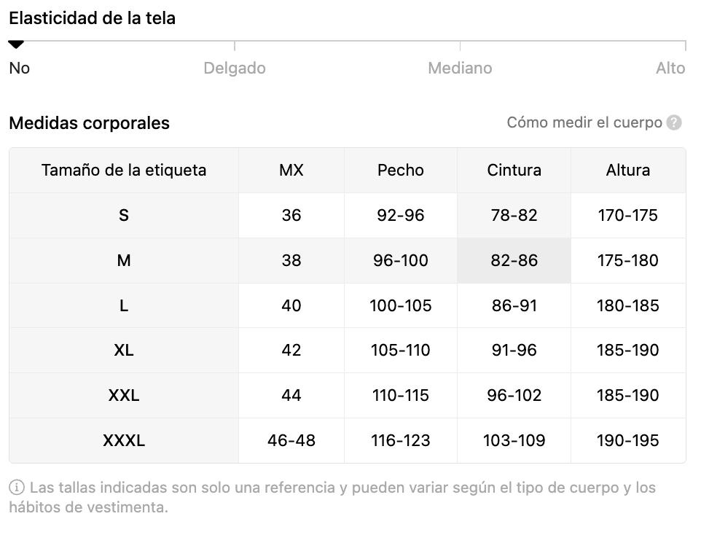Click the 100-105 chest measurement cell
The image size is (701, 535).
[x=401, y=305]
